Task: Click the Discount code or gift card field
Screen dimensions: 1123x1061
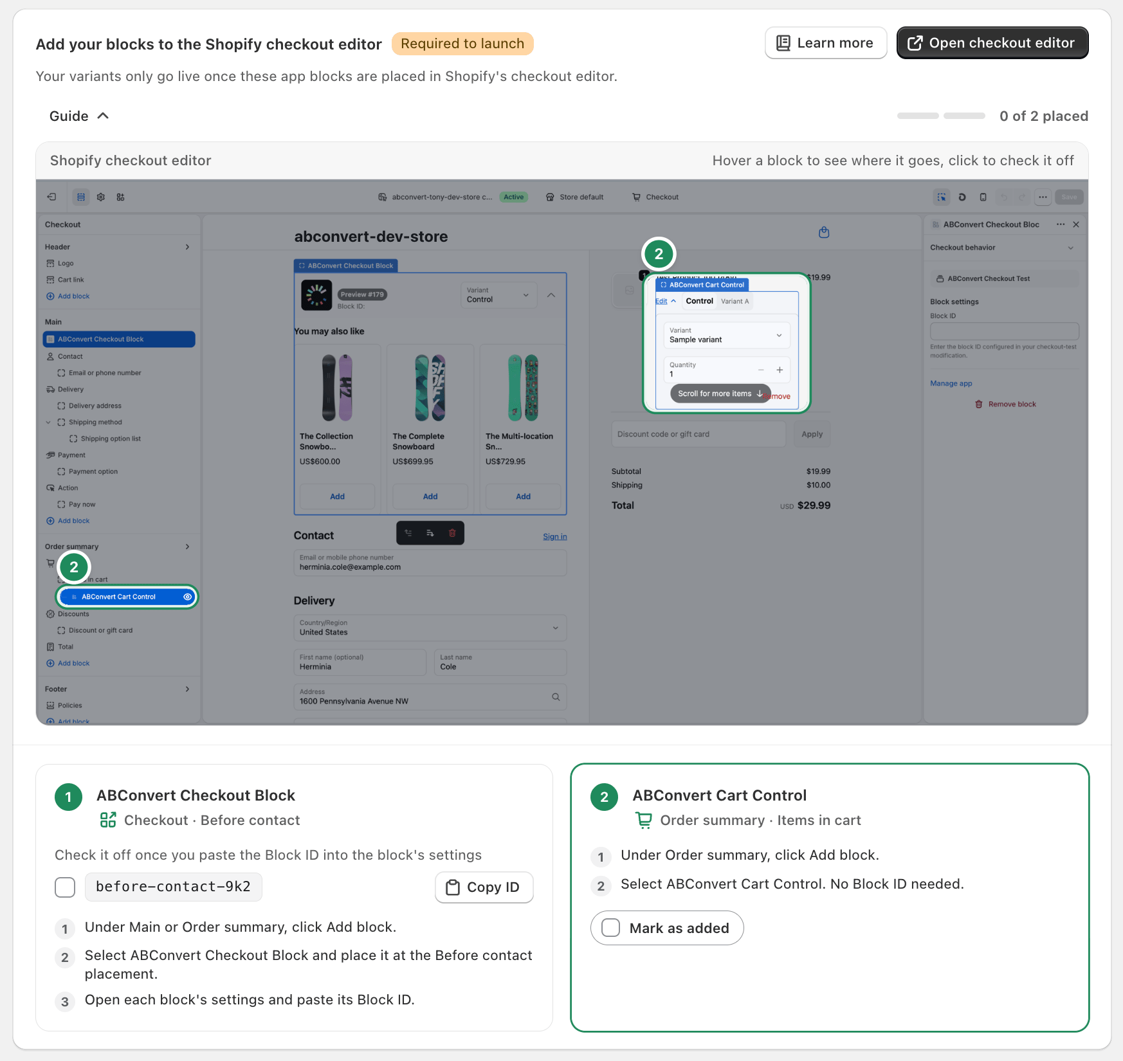Action: pyautogui.click(x=698, y=434)
